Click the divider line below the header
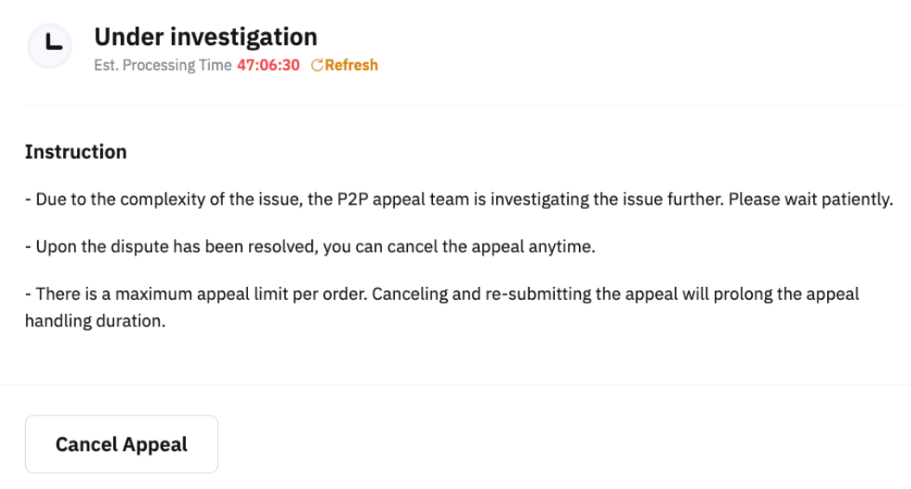This screenshot has height=489, width=911. (x=455, y=106)
